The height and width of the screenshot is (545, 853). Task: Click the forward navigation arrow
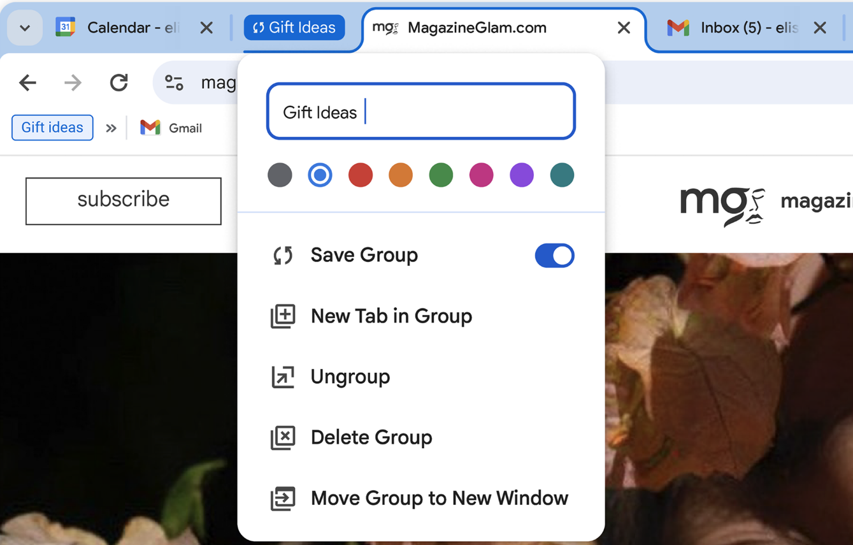pos(73,82)
